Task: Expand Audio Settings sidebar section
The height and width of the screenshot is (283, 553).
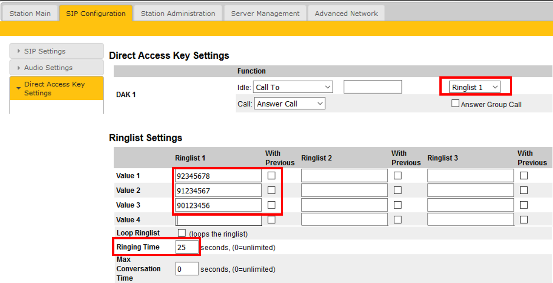Action: click(x=56, y=68)
